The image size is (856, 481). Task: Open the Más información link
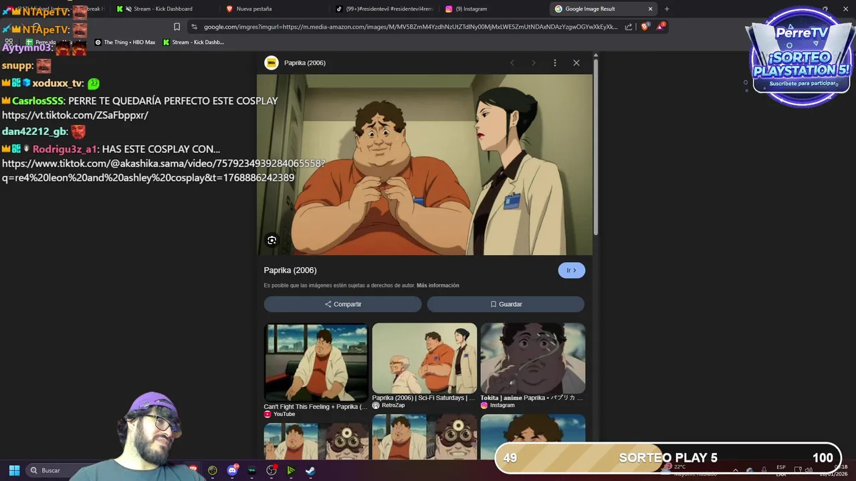click(x=438, y=285)
